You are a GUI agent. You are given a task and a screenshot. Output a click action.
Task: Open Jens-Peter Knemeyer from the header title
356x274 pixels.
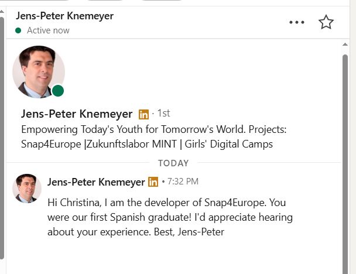pyautogui.click(x=64, y=16)
